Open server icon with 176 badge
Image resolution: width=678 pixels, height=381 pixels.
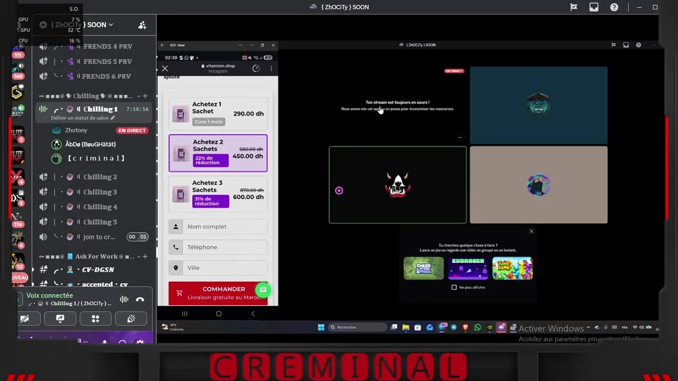pos(17,218)
